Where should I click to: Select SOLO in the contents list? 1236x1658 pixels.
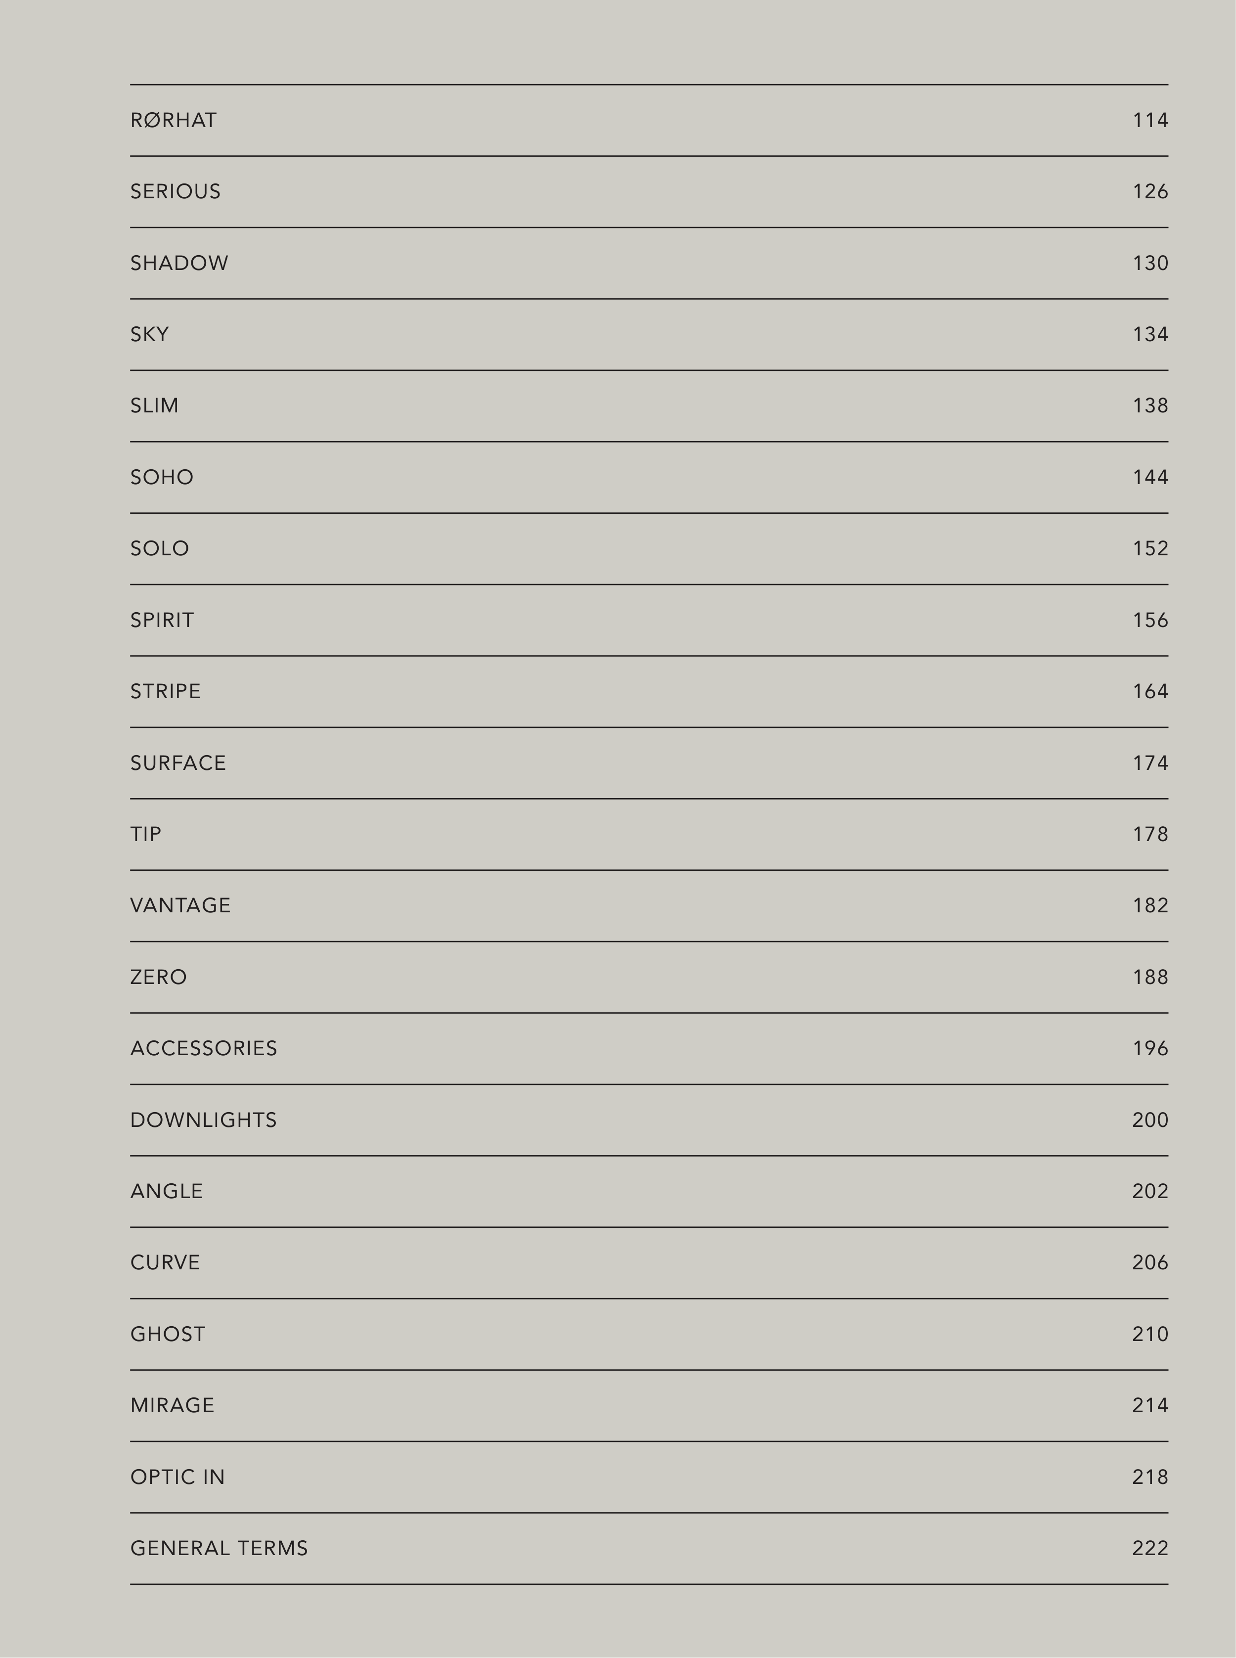(160, 548)
